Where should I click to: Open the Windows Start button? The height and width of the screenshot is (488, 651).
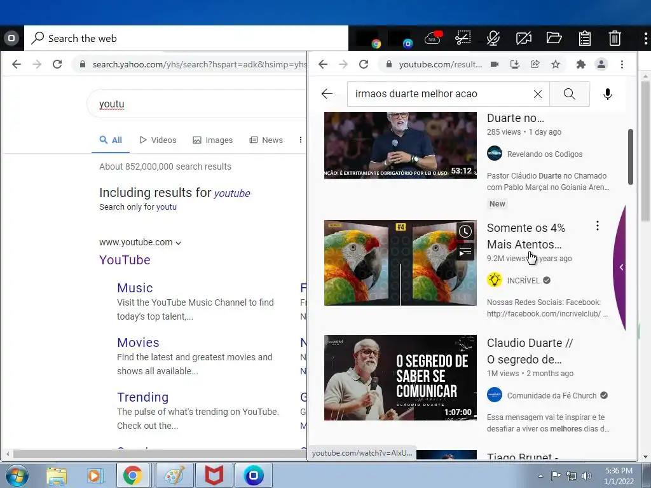click(17, 475)
